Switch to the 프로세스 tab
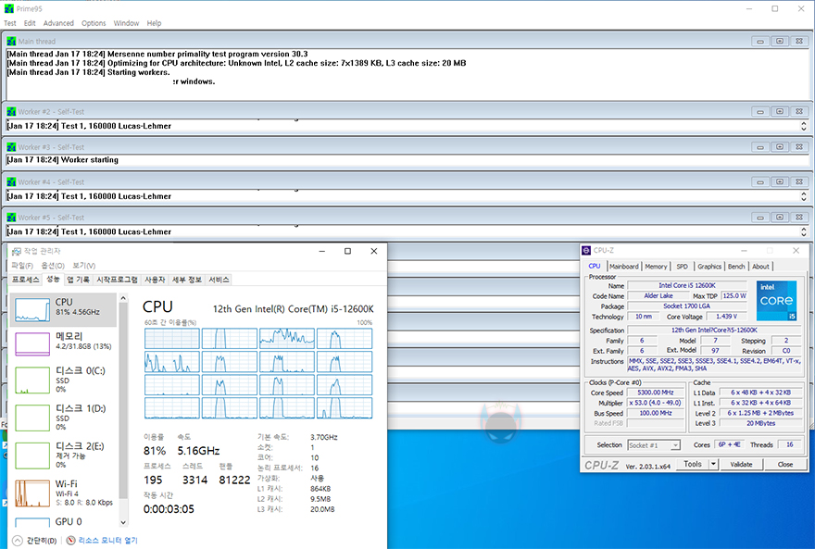Screen dimensions: 815x549 [26, 280]
